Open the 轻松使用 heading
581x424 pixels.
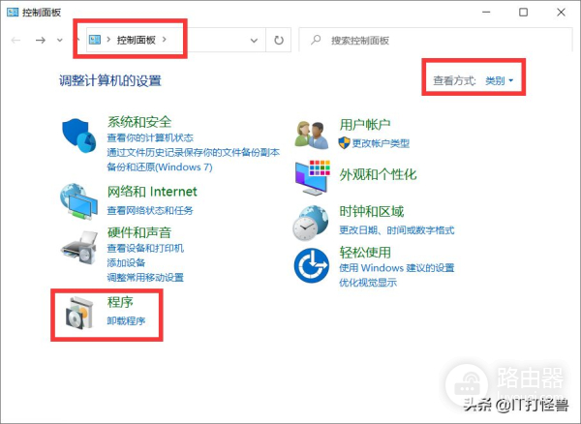(365, 253)
